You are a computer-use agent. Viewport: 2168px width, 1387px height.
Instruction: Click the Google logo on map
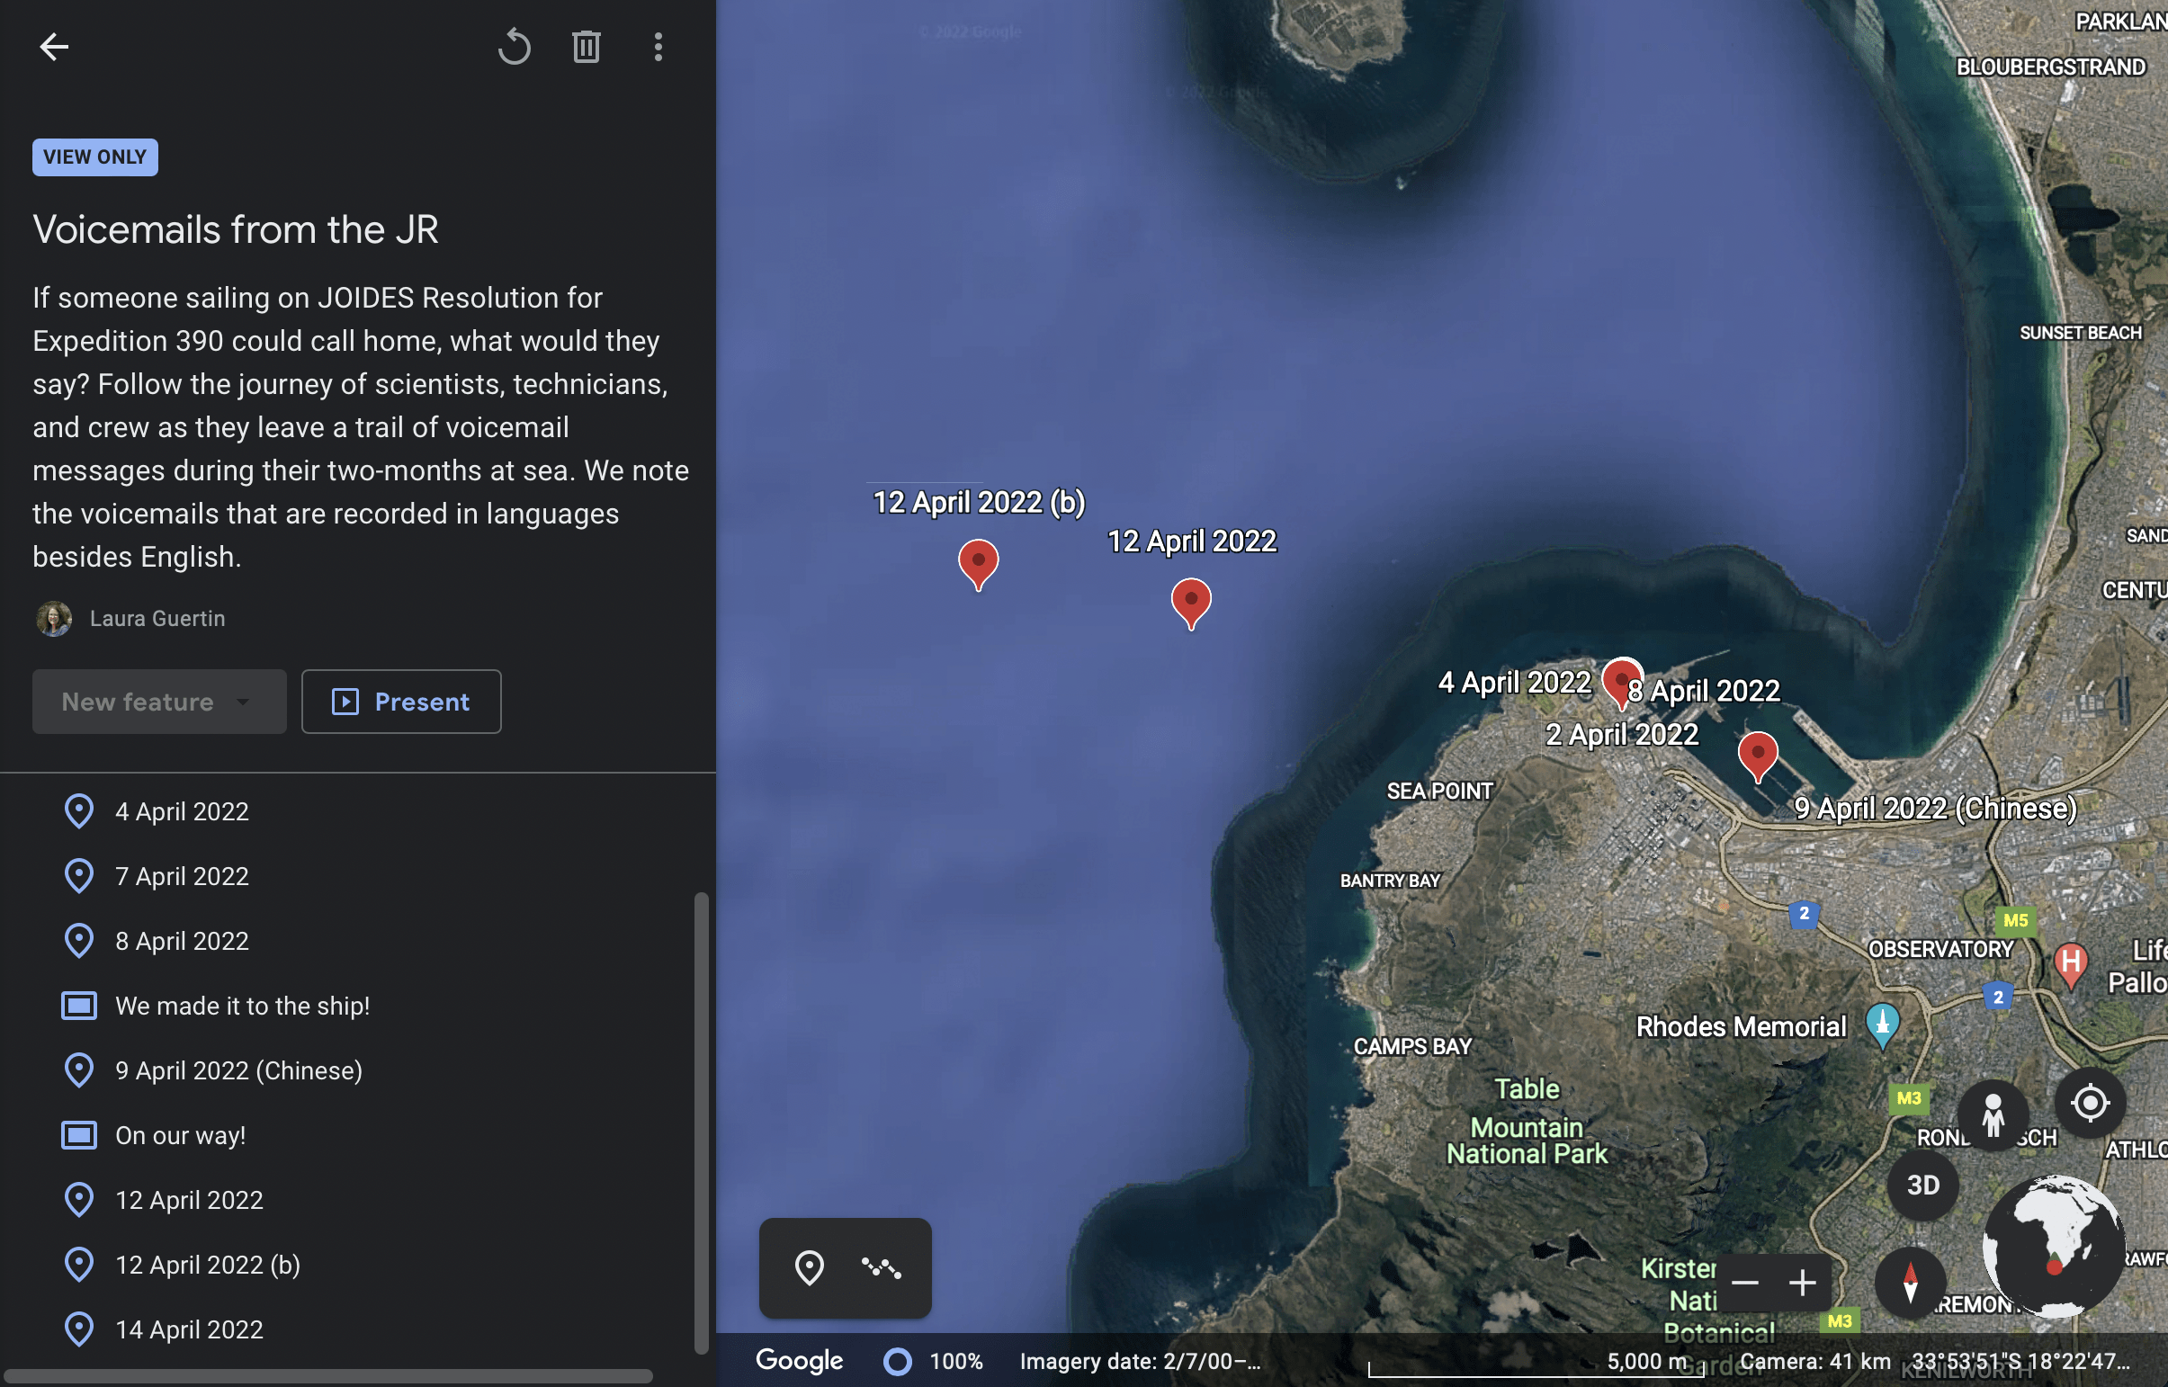click(x=799, y=1361)
